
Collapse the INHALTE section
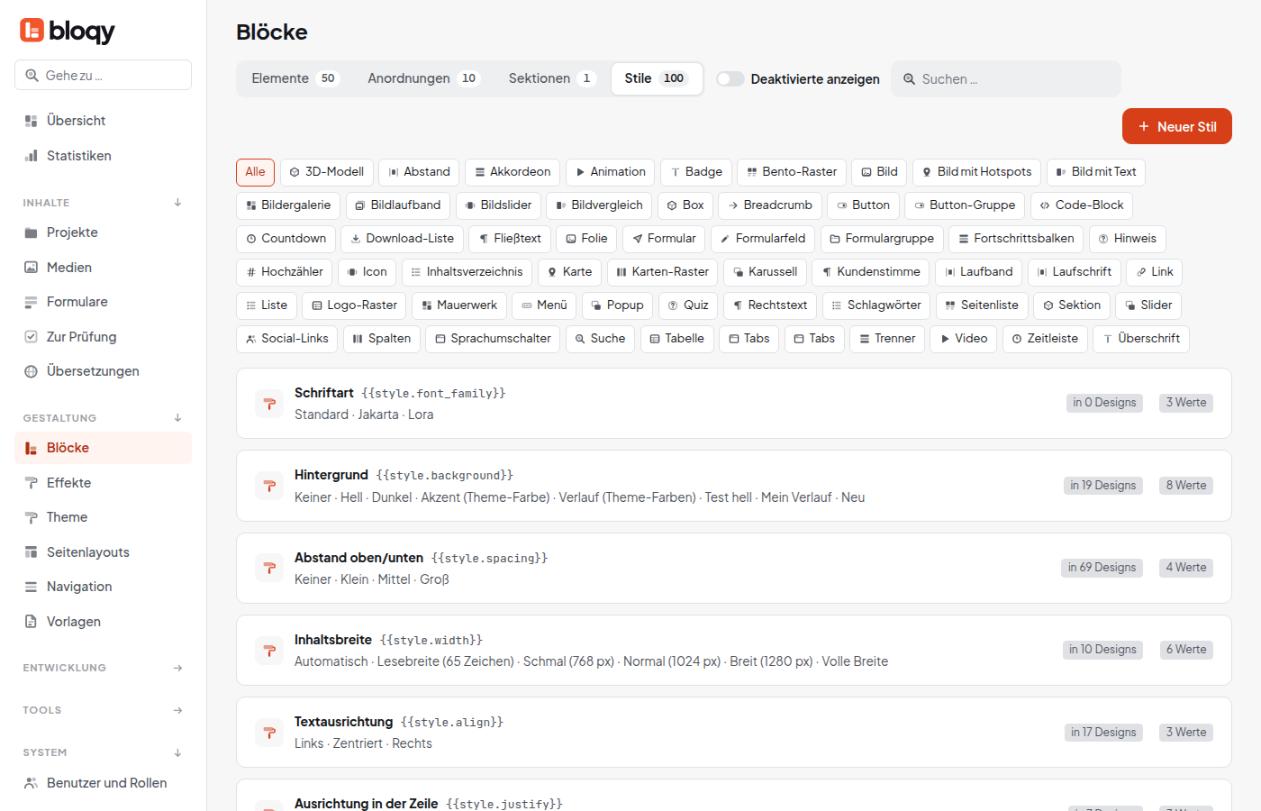point(177,203)
